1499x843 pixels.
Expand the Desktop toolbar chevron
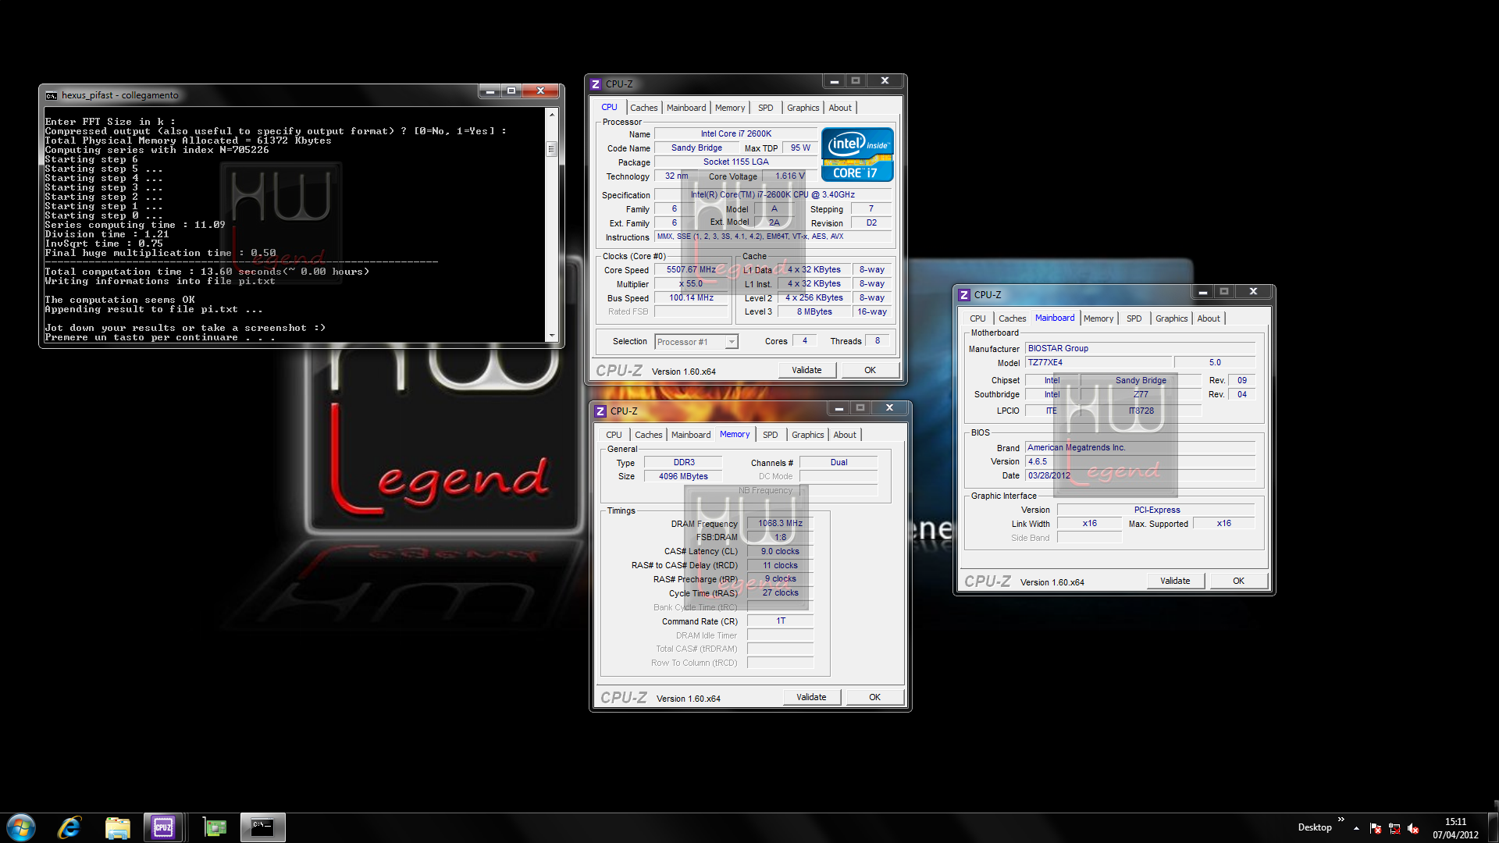pyautogui.click(x=1341, y=820)
